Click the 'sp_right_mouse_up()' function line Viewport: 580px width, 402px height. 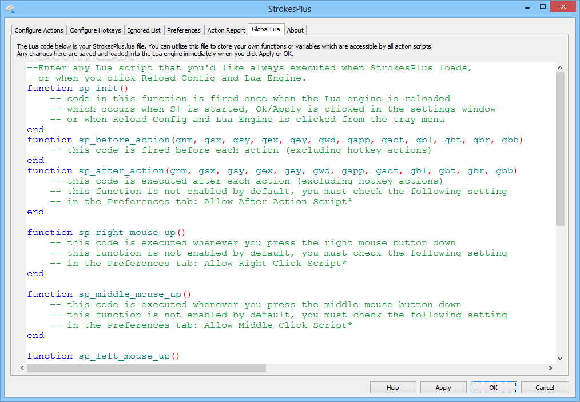[106, 233]
